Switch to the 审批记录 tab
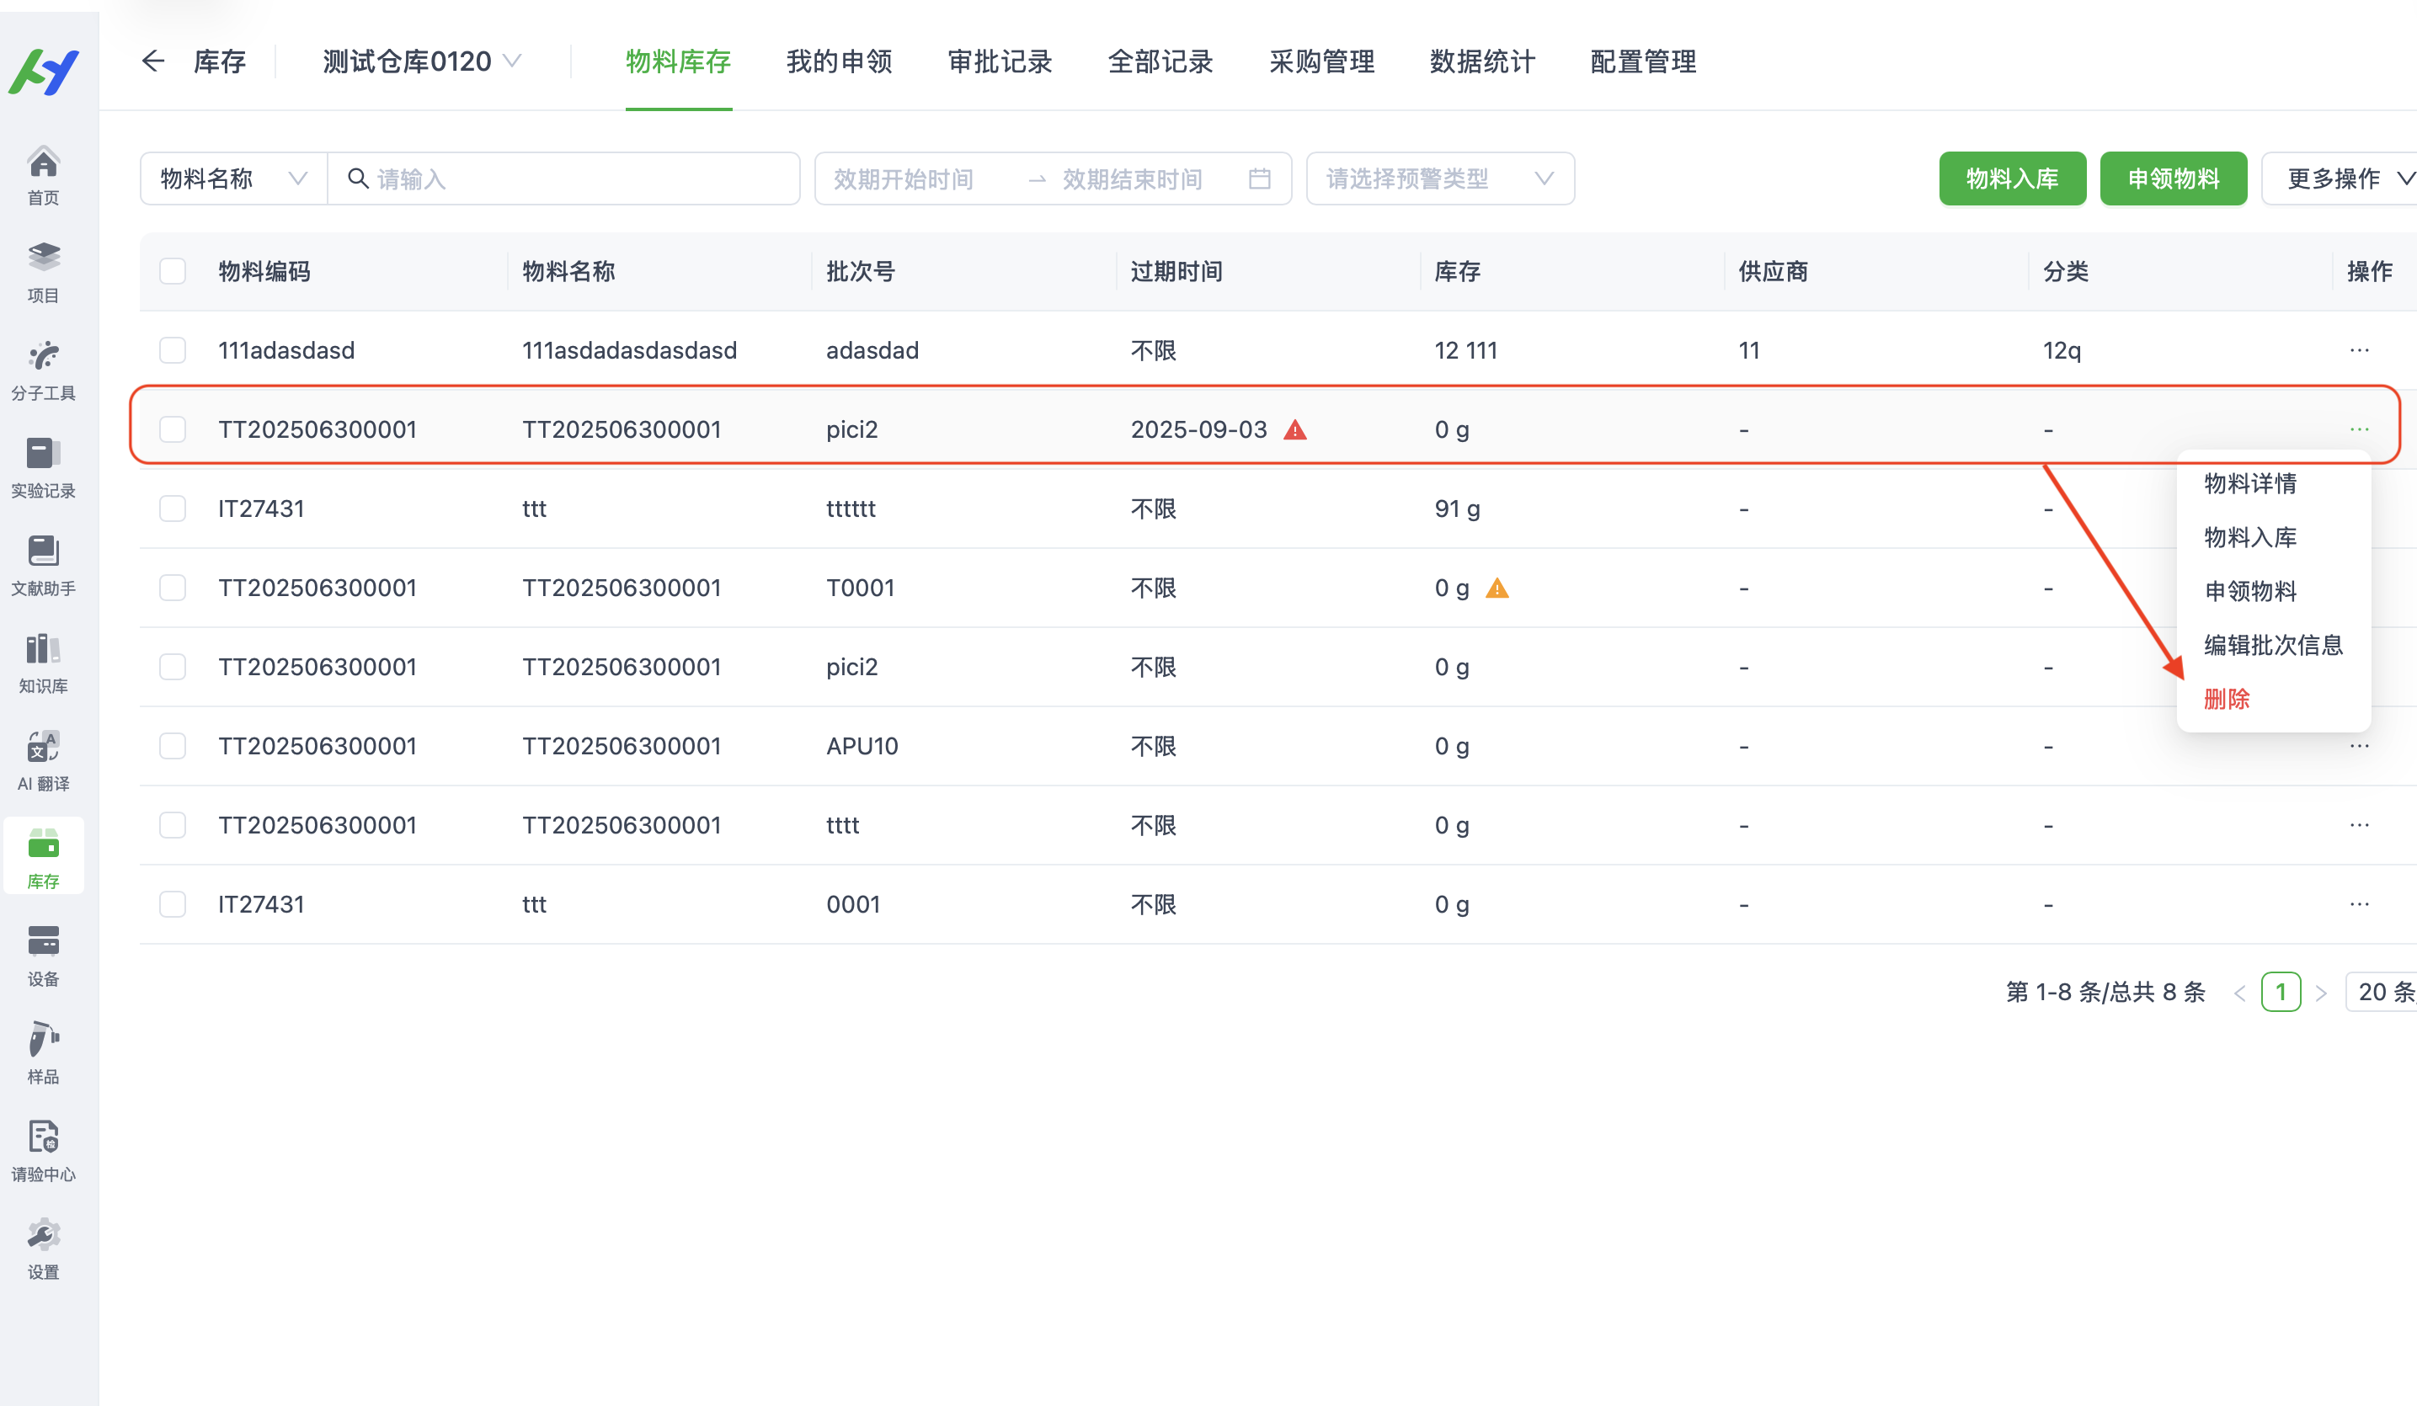Viewport: 2417px width, 1406px height. coord(1000,61)
